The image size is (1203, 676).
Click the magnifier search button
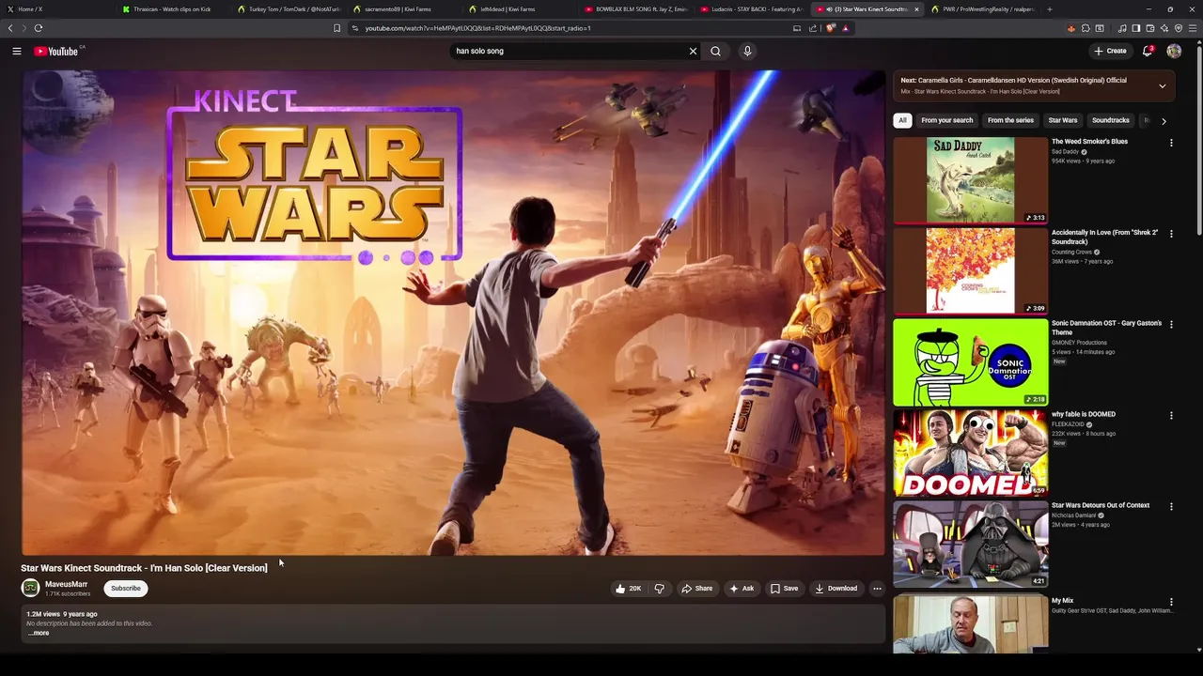click(x=715, y=51)
